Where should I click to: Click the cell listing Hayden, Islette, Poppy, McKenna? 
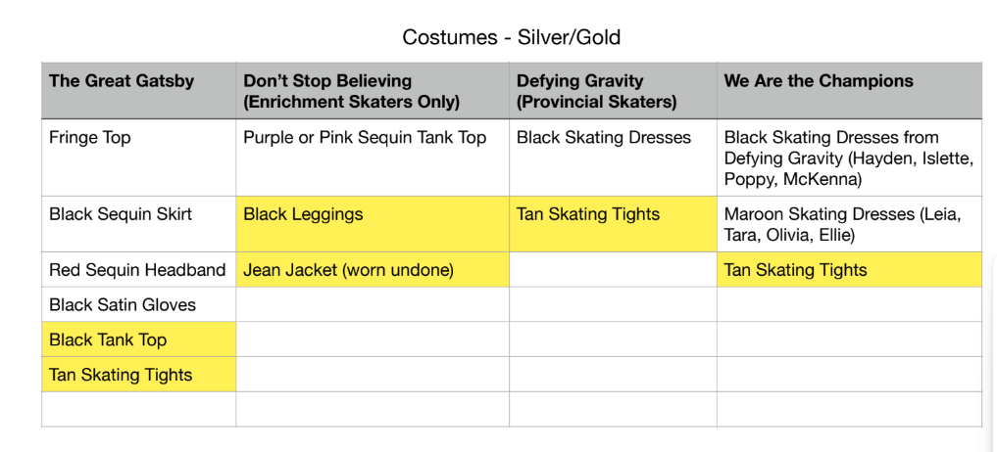coord(847,157)
